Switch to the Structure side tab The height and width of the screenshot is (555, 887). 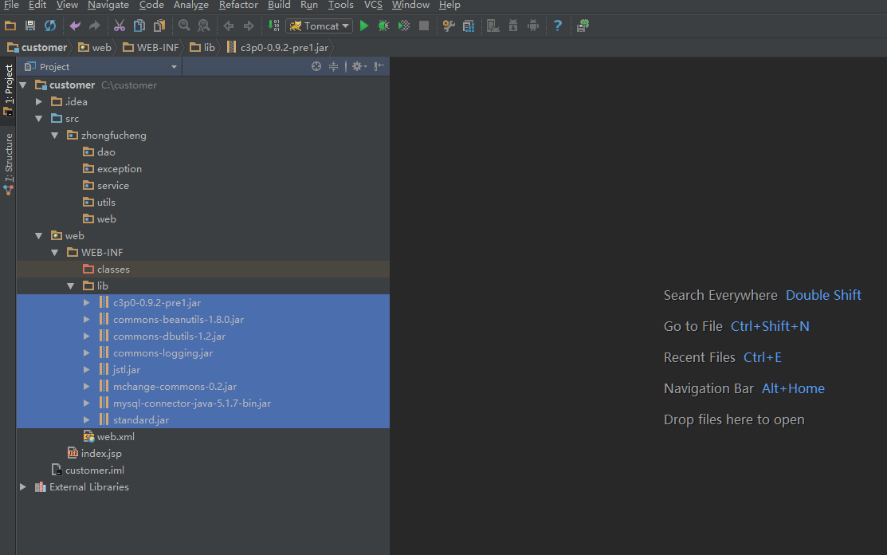(x=9, y=164)
